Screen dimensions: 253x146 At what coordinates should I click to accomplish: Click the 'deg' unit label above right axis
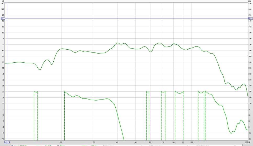click(249, 1)
